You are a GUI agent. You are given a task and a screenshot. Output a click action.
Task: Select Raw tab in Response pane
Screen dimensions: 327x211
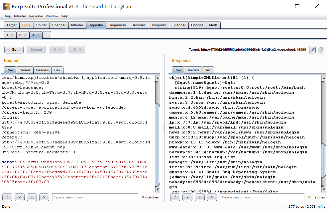click(178, 70)
